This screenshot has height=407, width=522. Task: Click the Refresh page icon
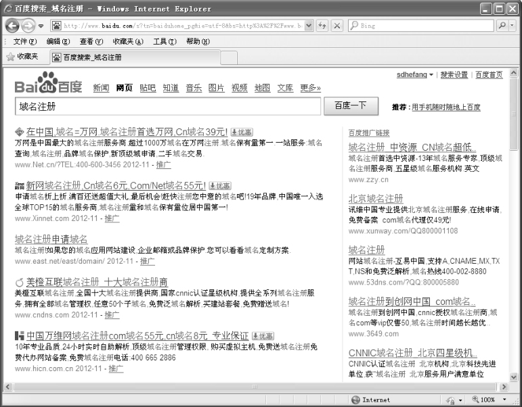tap(322, 26)
